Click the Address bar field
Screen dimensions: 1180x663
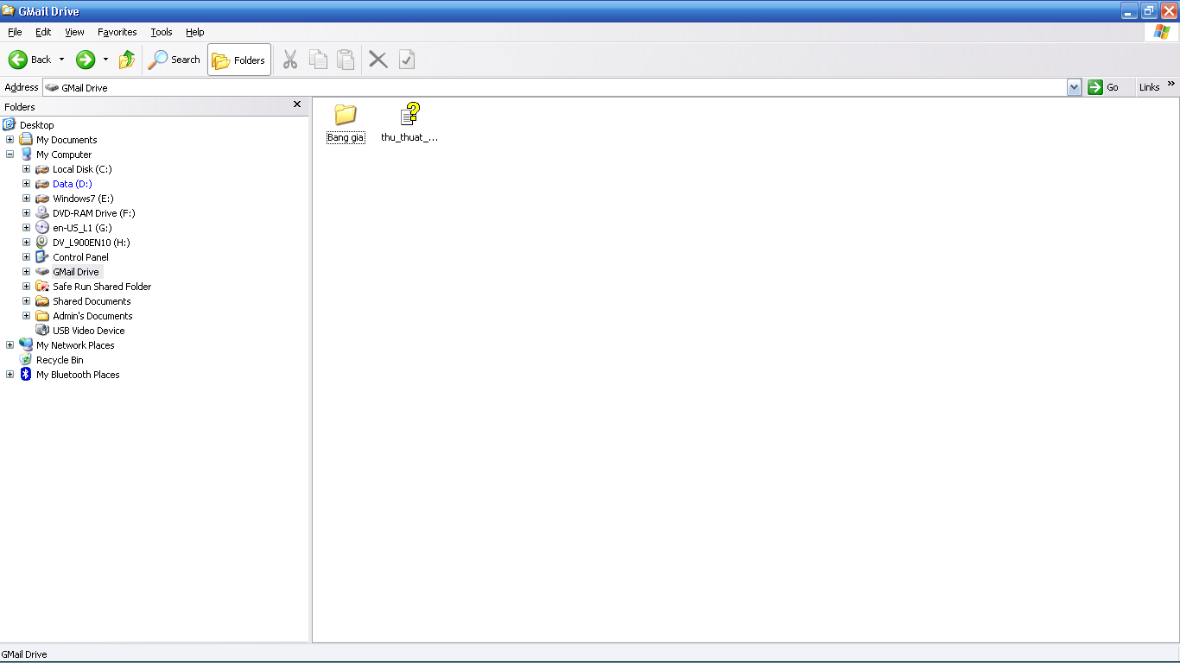pos(555,87)
